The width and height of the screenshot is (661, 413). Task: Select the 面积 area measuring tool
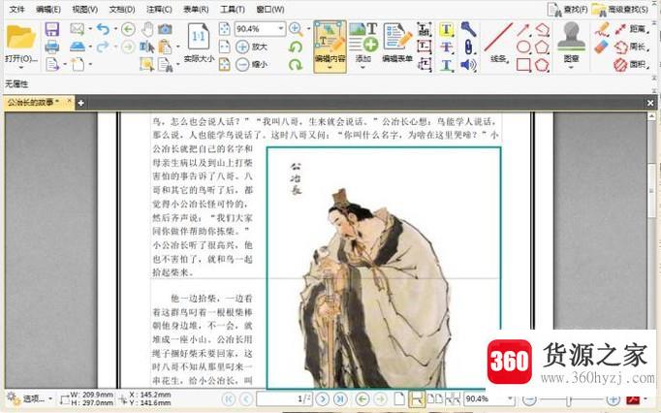(x=631, y=65)
